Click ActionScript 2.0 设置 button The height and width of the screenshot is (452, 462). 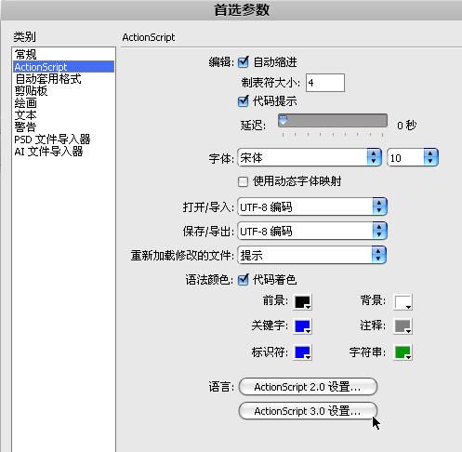pos(308,387)
